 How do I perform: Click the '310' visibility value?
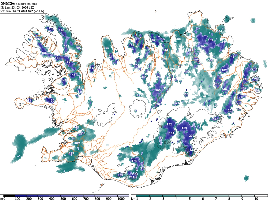coord(143,168)
